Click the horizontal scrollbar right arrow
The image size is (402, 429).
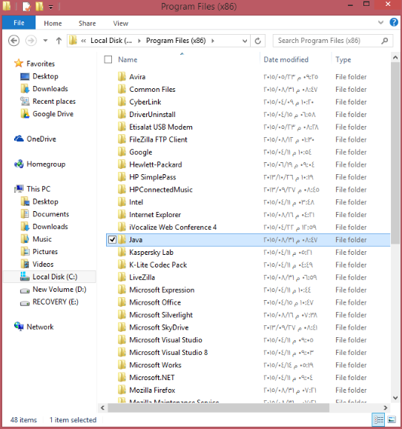coord(386,408)
